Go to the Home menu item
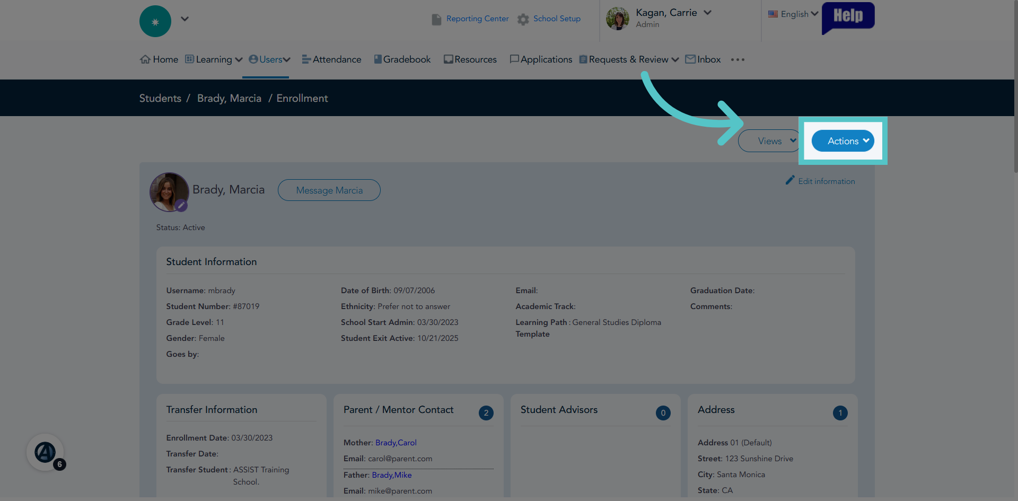The width and height of the screenshot is (1018, 501). 165,59
